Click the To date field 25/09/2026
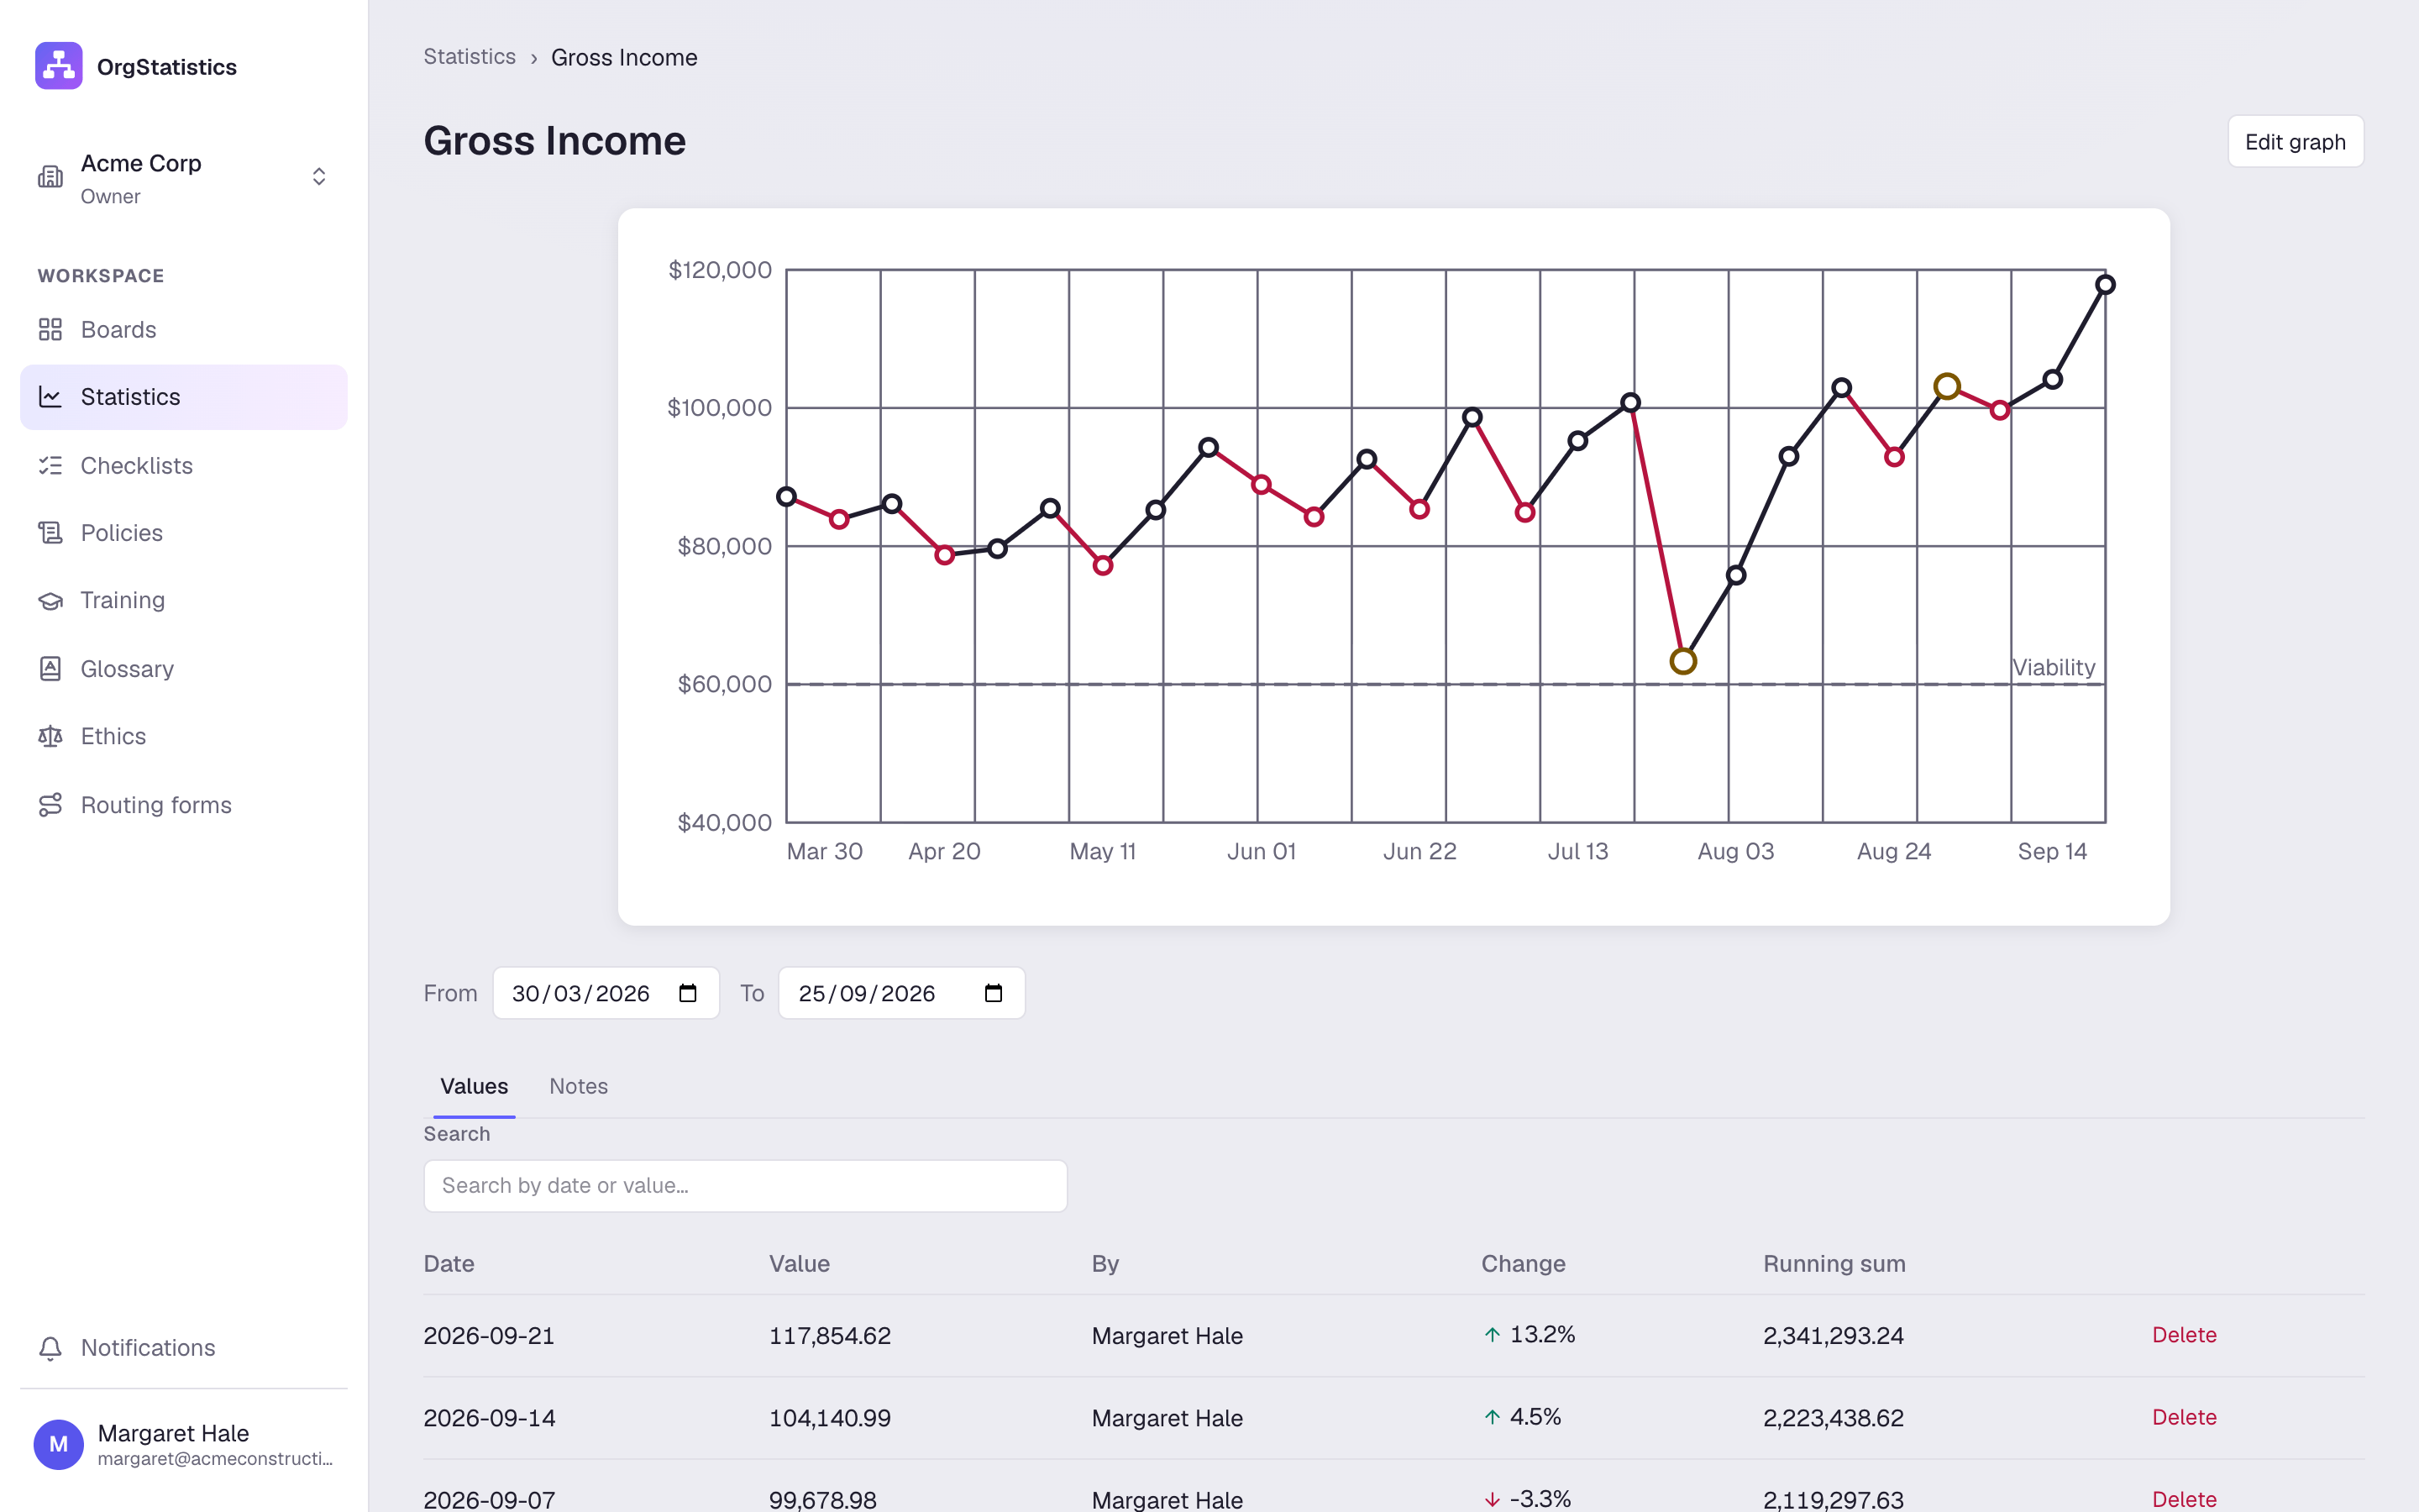This screenshot has width=2419, height=1512. [x=901, y=993]
